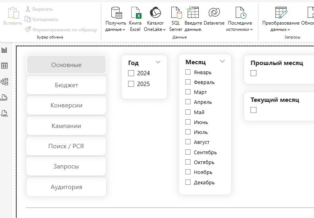
Task: Click the Cut (Вырезать) scissors icon
Action: [28, 9]
